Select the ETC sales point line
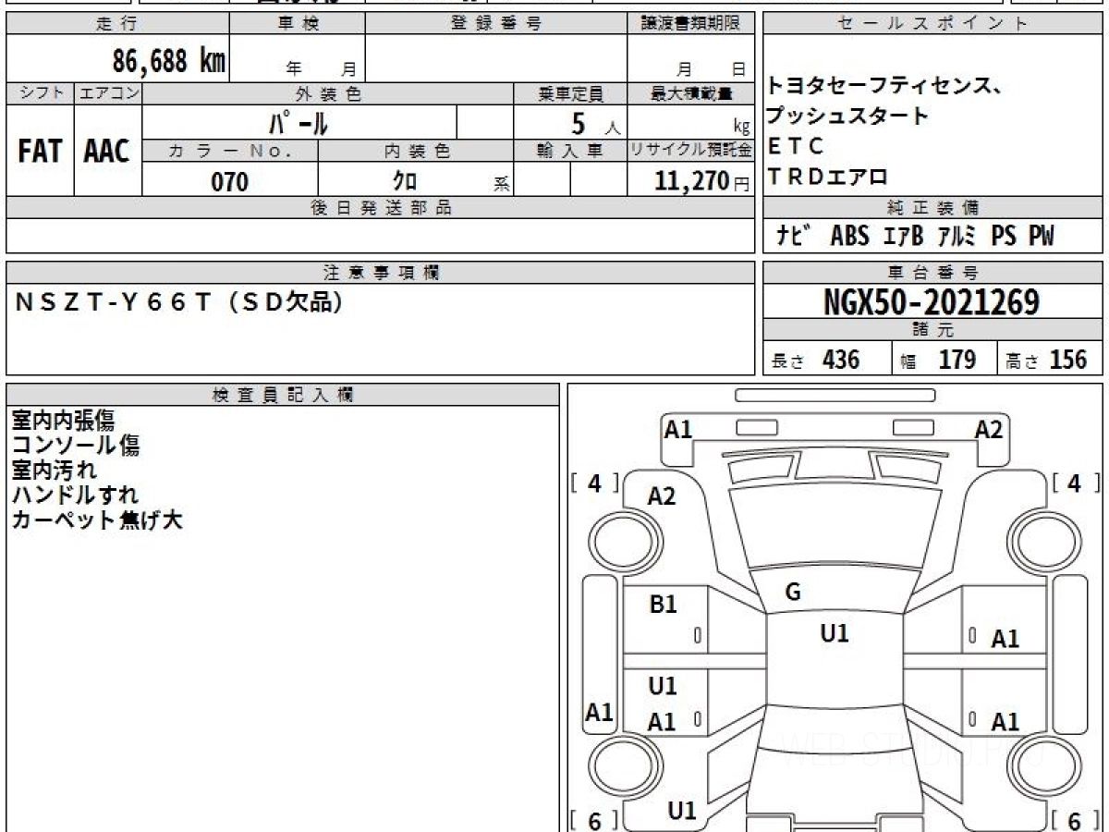This screenshot has height=832, width=1109. pyautogui.click(x=795, y=146)
